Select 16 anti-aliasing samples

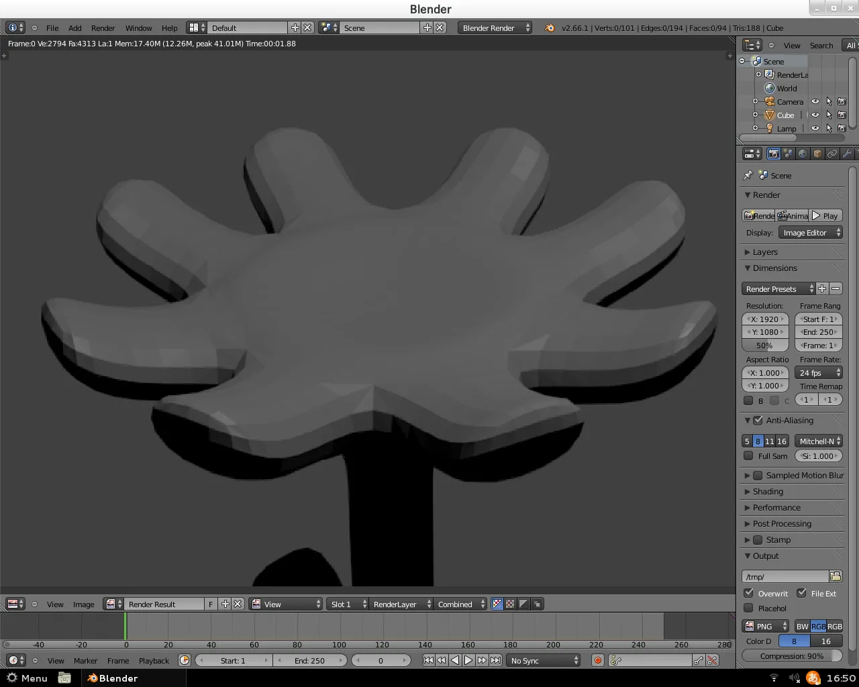782,441
